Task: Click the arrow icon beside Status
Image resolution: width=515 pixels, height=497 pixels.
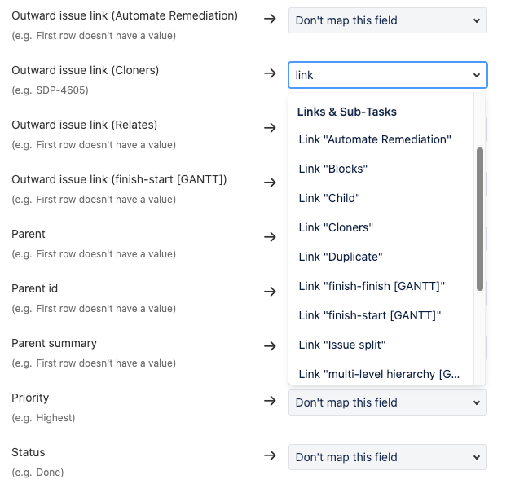Action: (270, 455)
